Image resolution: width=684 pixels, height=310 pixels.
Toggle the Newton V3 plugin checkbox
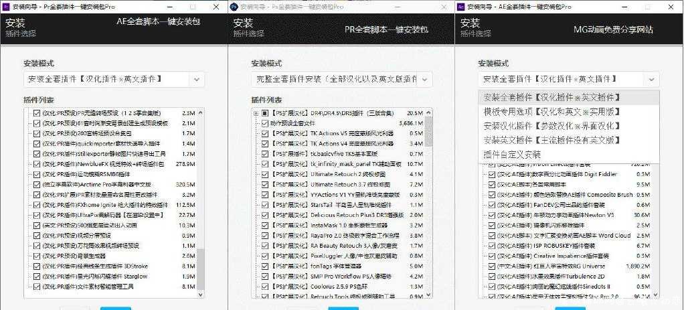pyautogui.click(x=492, y=215)
